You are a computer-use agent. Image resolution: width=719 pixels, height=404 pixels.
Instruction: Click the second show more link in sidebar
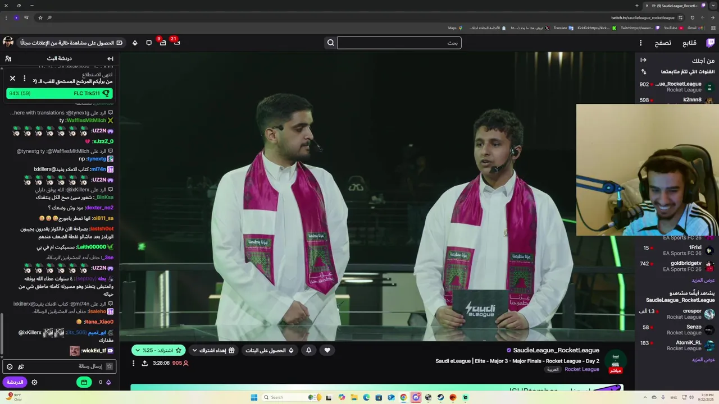tap(703, 359)
